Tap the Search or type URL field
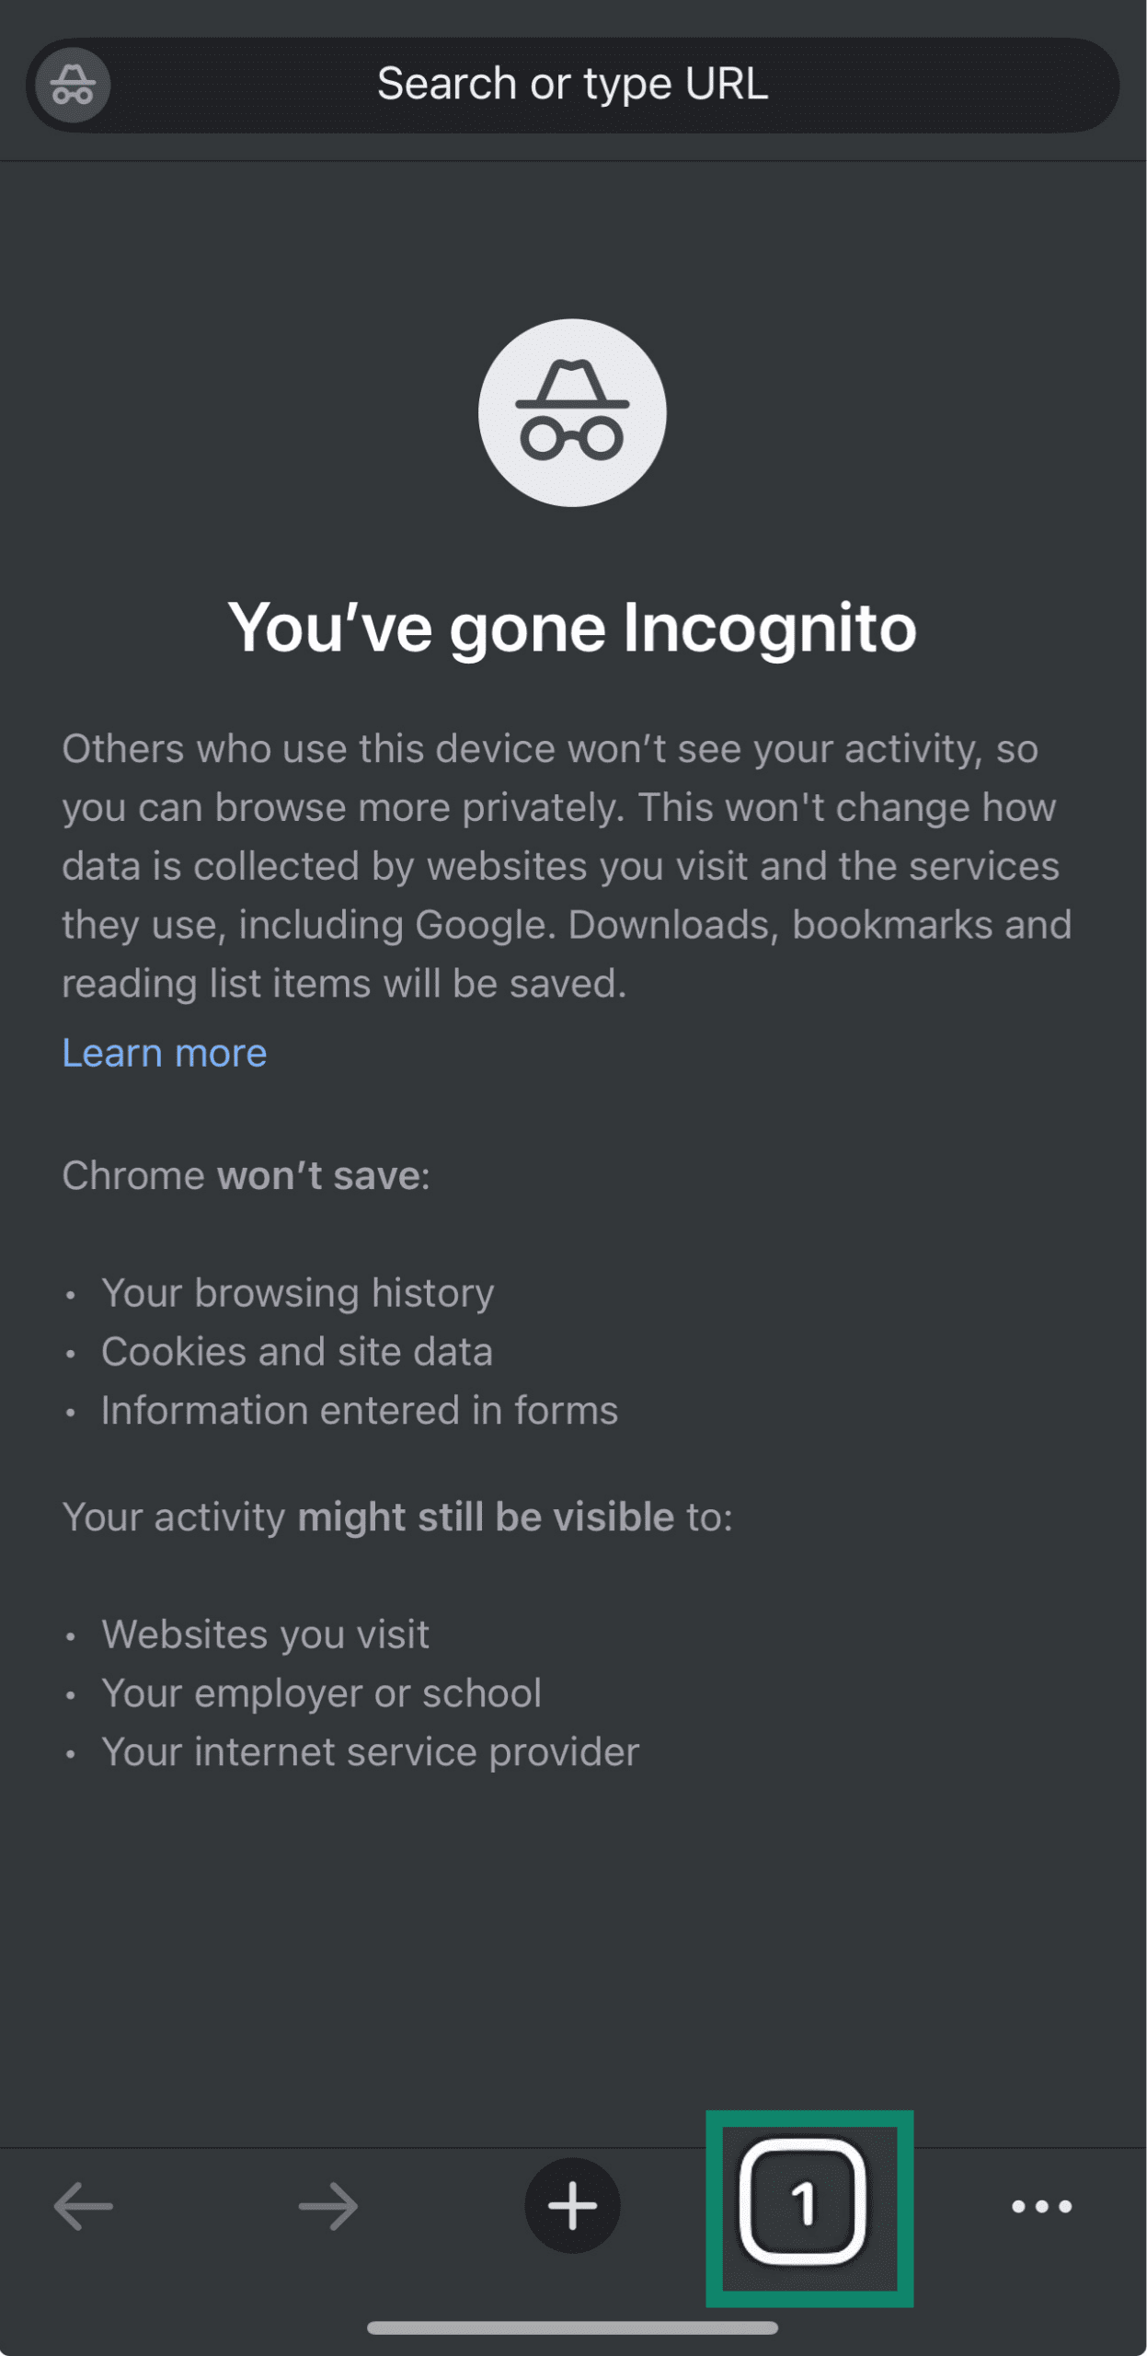The height and width of the screenshot is (2356, 1147). pos(572,85)
